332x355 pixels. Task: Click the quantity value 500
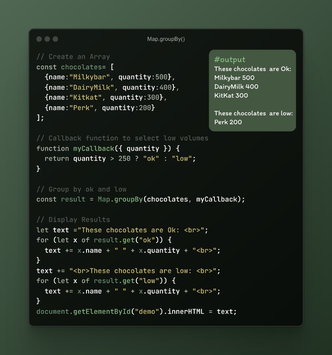(x=162, y=77)
